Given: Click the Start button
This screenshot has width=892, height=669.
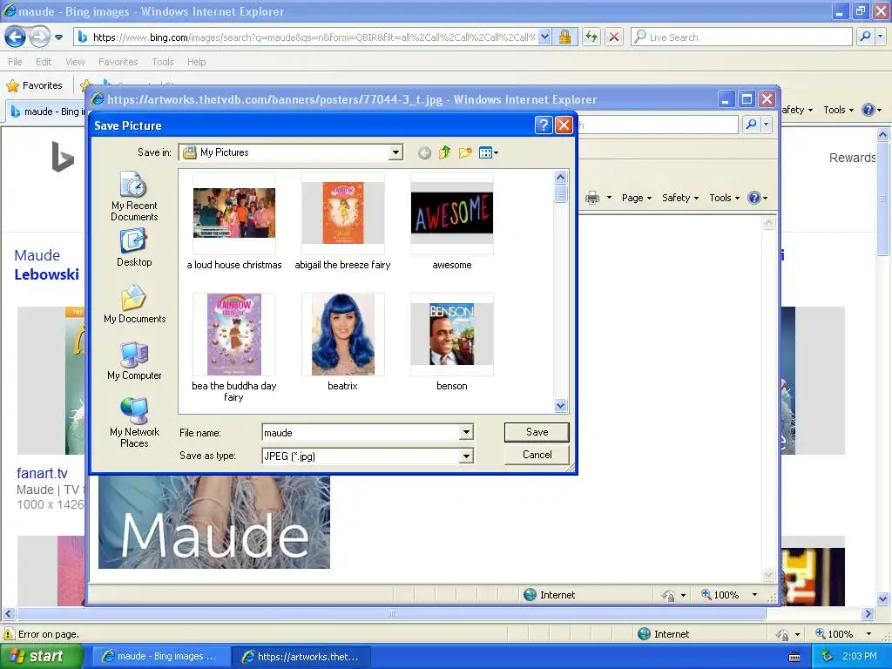Looking at the screenshot, I should coord(42,656).
